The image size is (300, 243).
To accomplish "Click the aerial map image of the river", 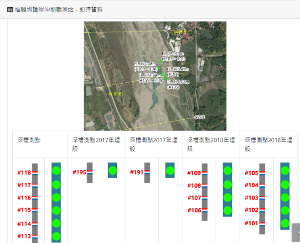I will pyautogui.click(x=155, y=76).
